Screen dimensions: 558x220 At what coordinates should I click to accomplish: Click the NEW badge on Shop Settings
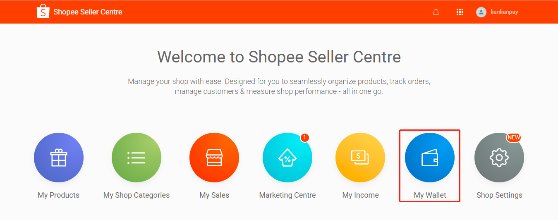(513, 138)
